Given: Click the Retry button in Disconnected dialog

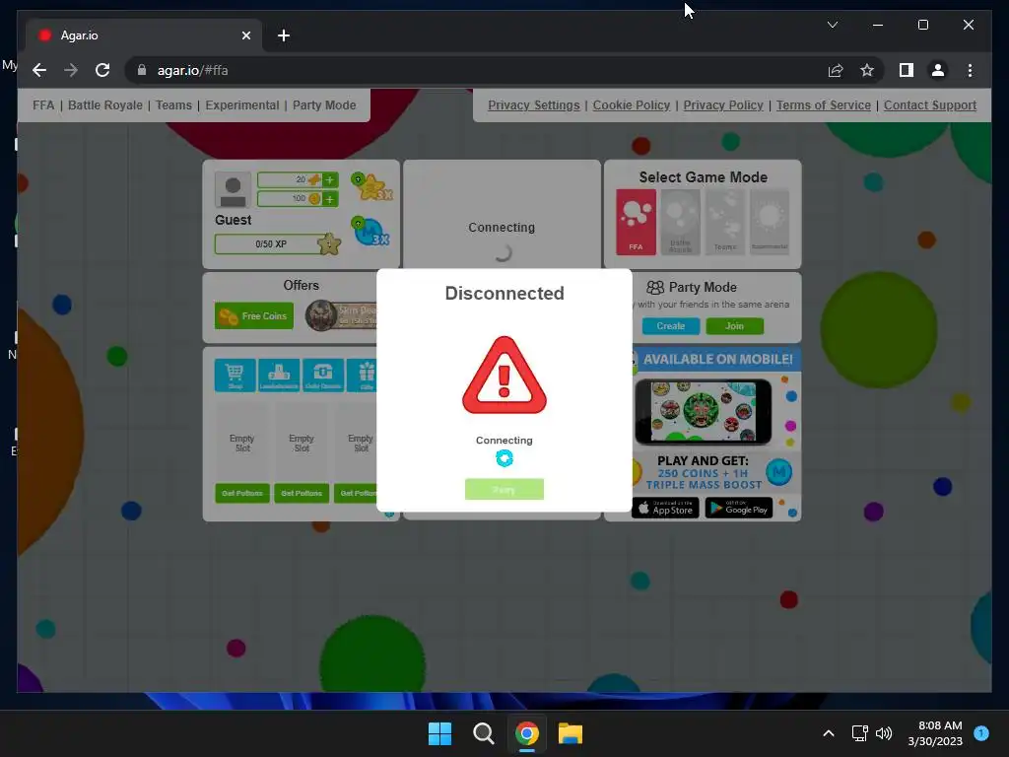Looking at the screenshot, I should pos(504,489).
